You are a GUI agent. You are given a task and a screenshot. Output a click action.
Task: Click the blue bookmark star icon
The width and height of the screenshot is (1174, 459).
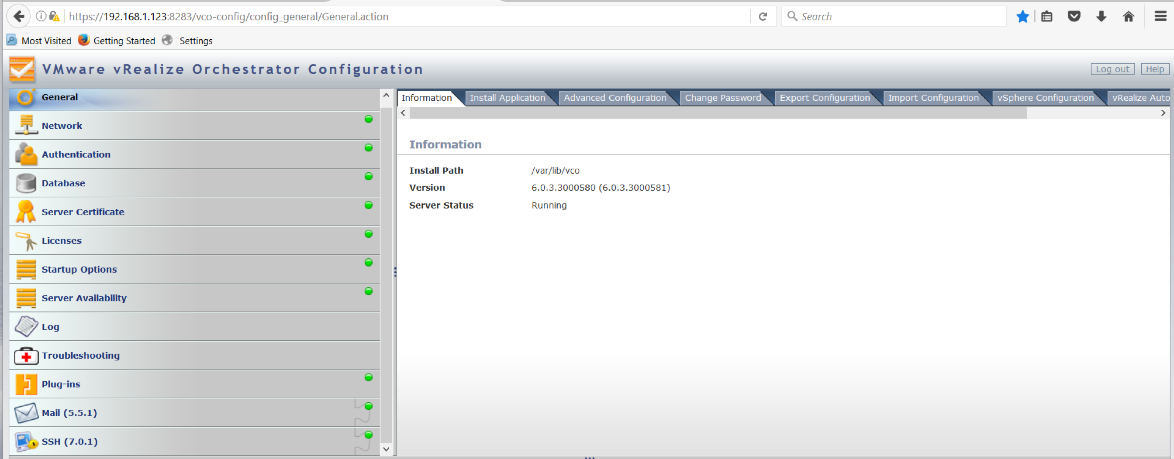click(x=1023, y=17)
